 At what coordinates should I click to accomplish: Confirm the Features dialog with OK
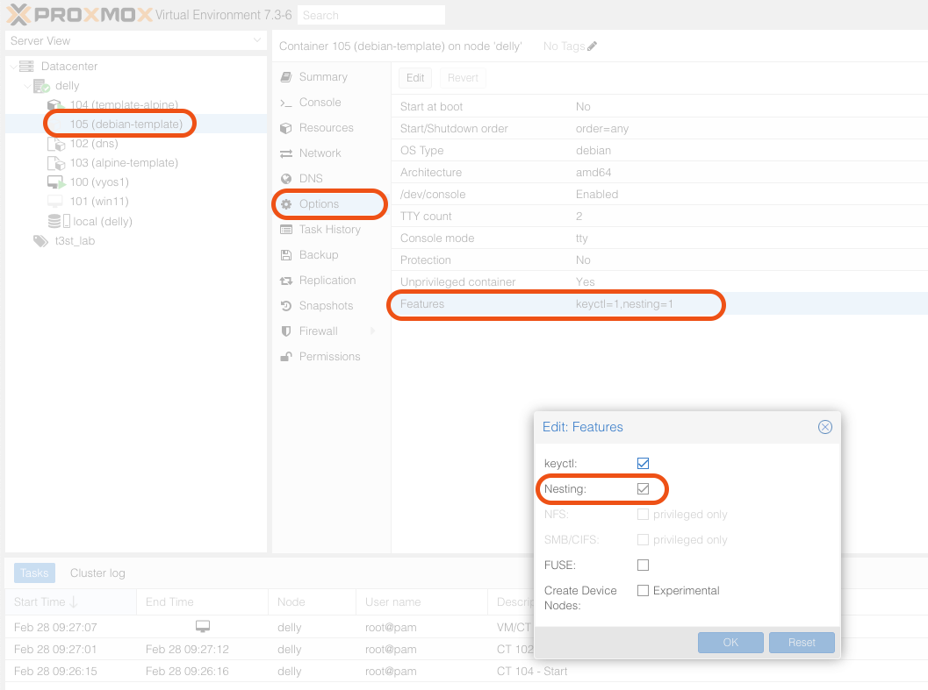[730, 643]
